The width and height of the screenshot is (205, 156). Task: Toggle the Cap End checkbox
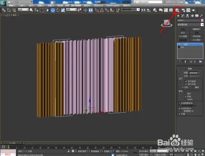(186, 84)
